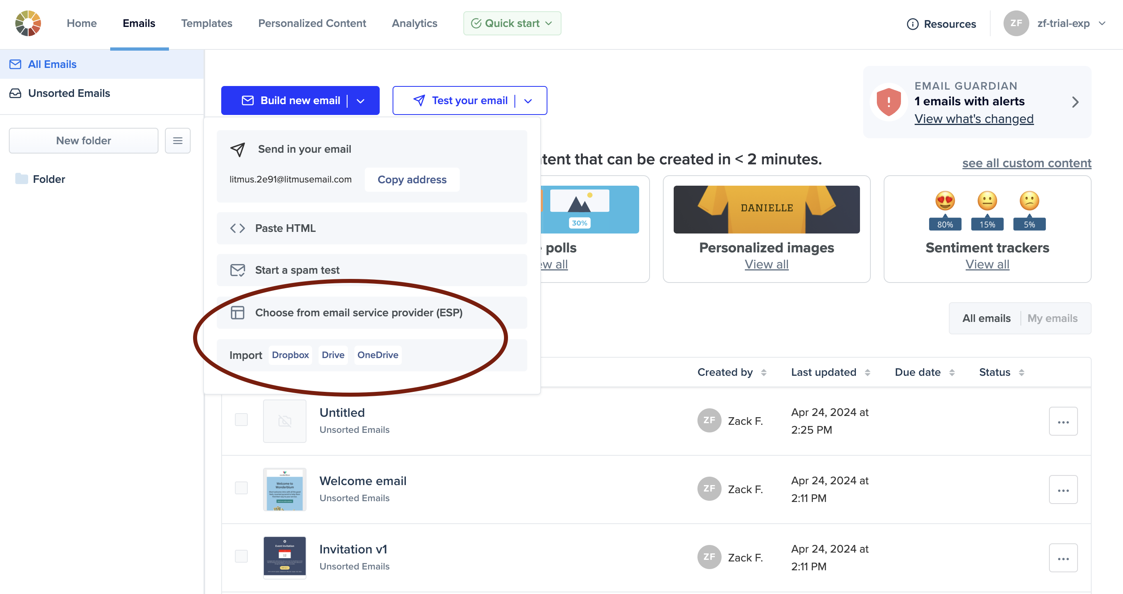Choose from email service provider (ESP)

pos(359,312)
